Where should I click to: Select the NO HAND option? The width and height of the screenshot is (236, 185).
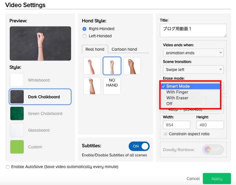point(112,86)
